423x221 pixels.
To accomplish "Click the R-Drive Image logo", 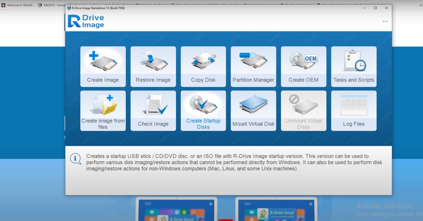I will (86, 21).
